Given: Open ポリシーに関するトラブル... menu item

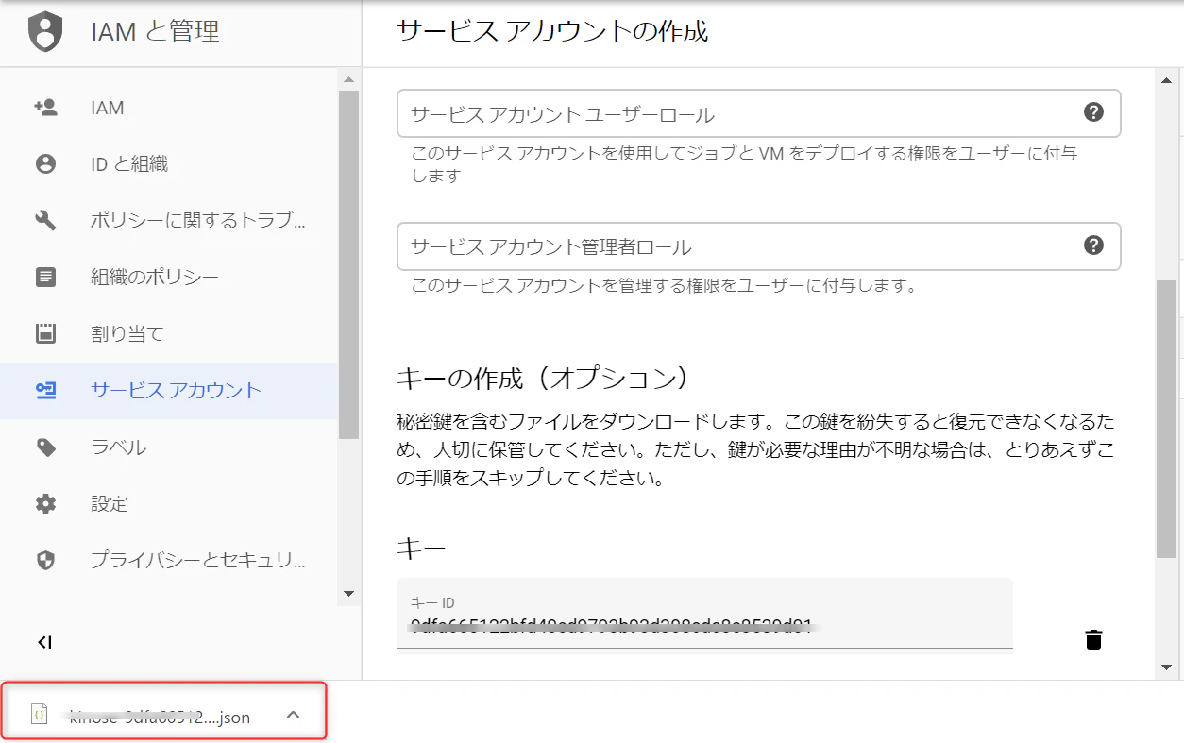Looking at the screenshot, I should point(168,221).
